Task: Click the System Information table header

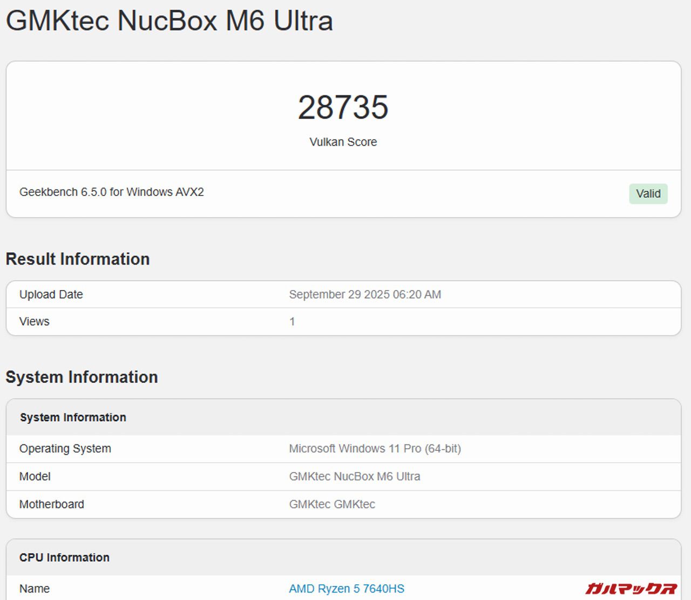Action: coord(73,417)
